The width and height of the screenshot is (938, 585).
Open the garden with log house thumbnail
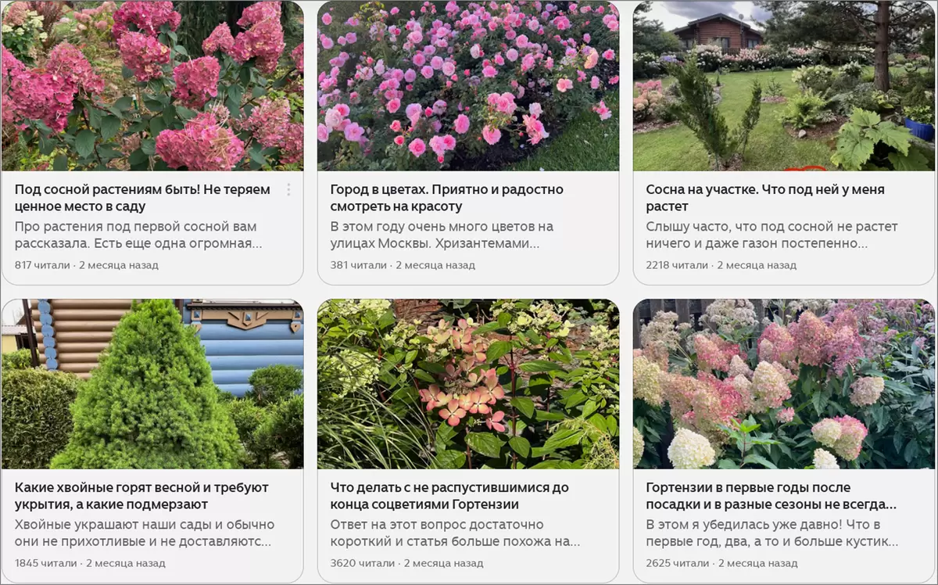click(784, 86)
